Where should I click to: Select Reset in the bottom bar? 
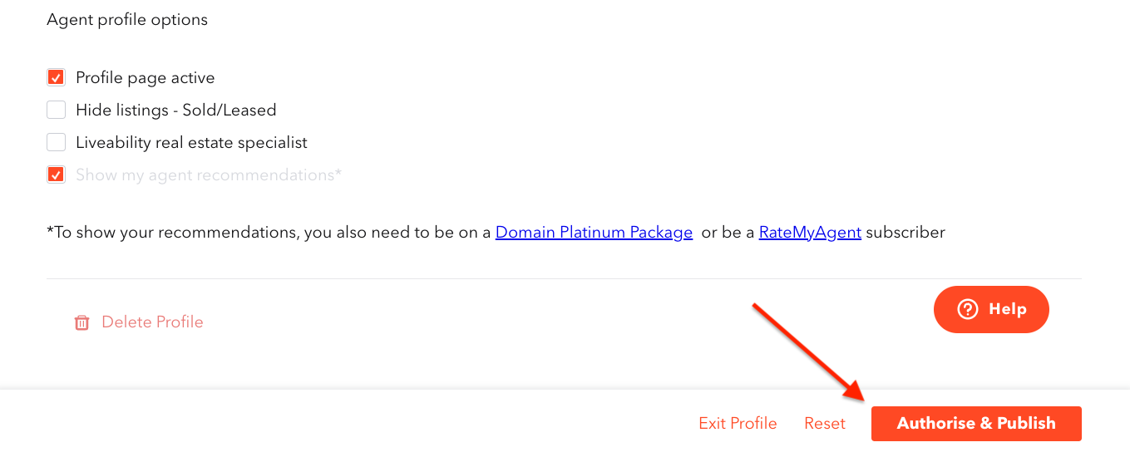(x=825, y=423)
